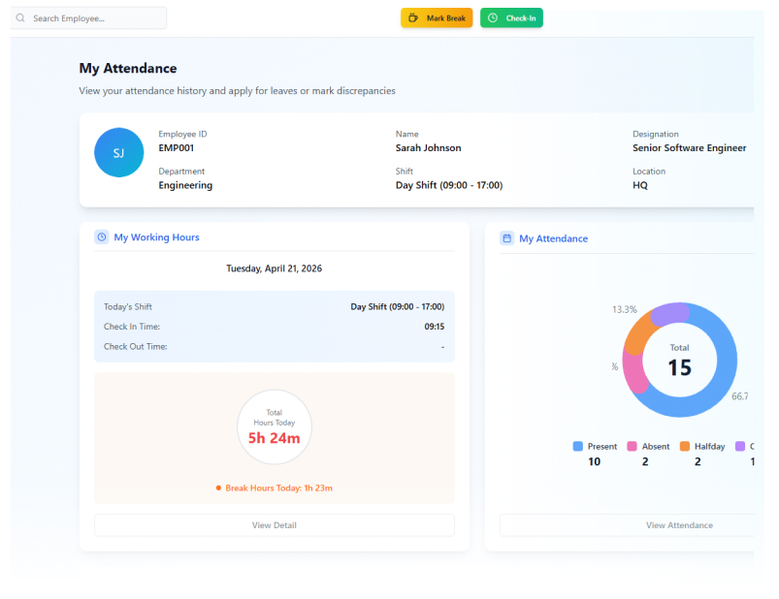The width and height of the screenshot is (779, 599).
Task: Click the clock icon beside My Working Hours
Action: tap(102, 237)
